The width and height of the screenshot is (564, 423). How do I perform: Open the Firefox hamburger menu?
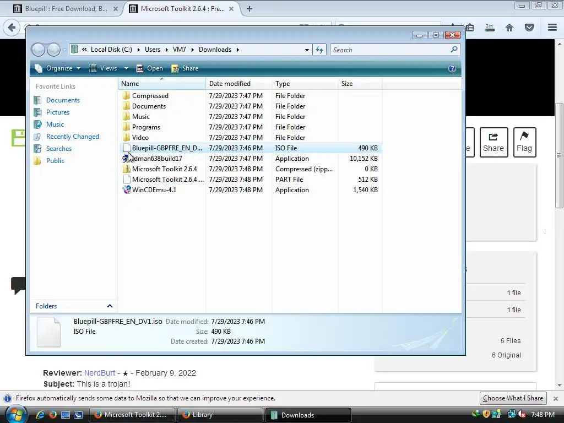(x=552, y=28)
